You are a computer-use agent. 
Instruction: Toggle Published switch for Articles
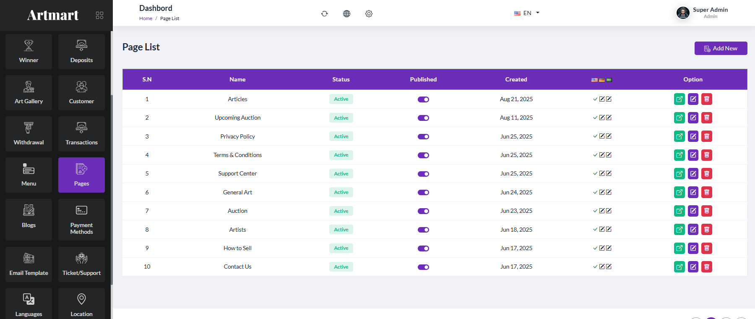pyautogui.click(x=423, y=99)
